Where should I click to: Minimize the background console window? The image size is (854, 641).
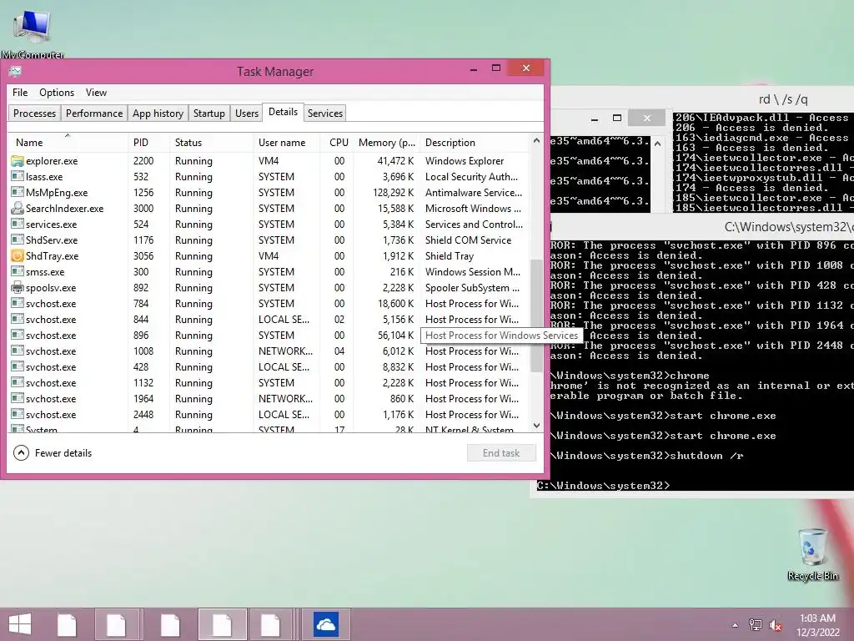pyautogui.click(x=595, y=118)
